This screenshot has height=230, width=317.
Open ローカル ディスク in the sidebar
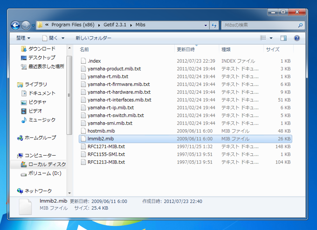pos(43,164)
